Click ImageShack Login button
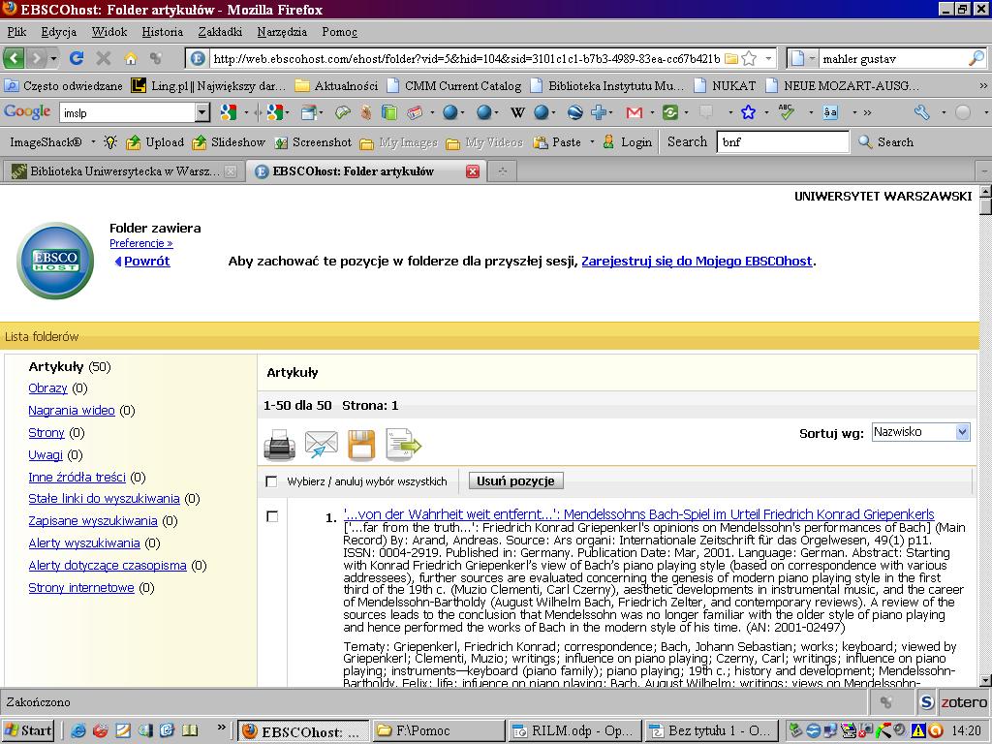 pos(627,142)
